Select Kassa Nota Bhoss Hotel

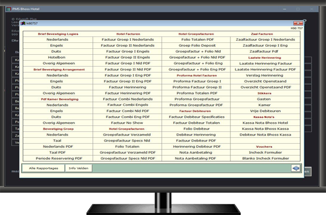point(265,123)
